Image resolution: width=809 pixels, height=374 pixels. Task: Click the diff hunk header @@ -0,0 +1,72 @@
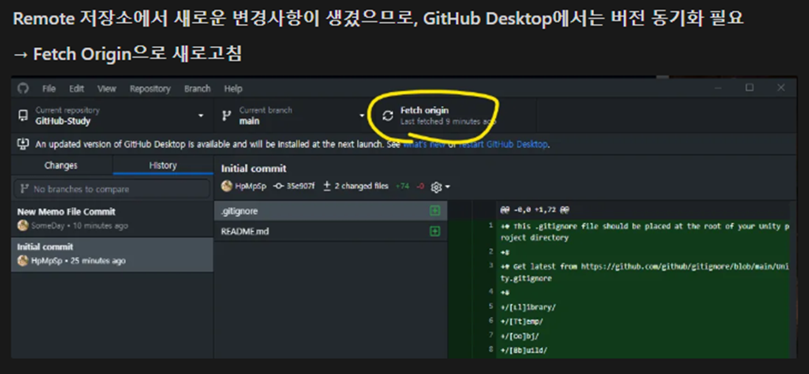click(534, 210)
